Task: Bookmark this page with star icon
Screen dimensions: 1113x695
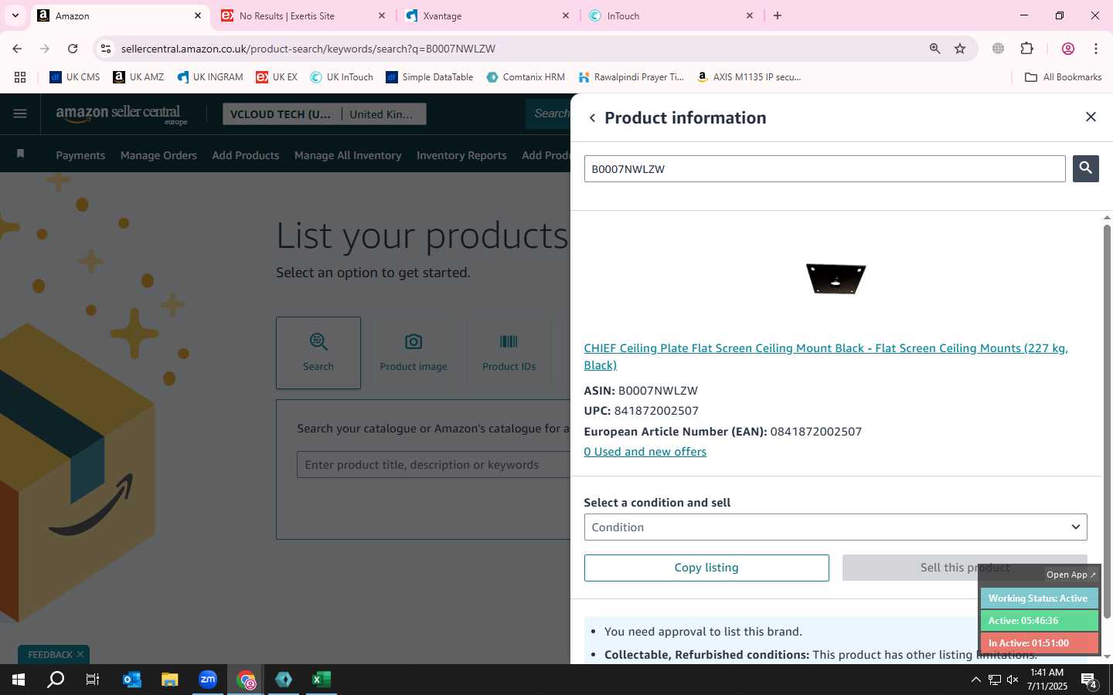Action: click(960, 49)
